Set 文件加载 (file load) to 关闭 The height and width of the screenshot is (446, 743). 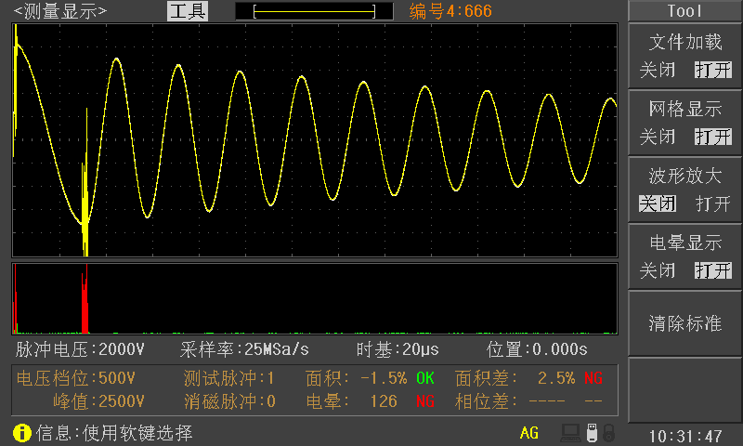658,70
